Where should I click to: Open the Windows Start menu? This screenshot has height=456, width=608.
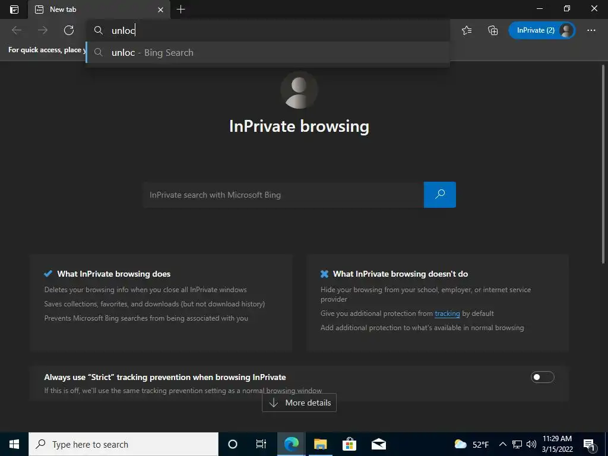[14, 444]
